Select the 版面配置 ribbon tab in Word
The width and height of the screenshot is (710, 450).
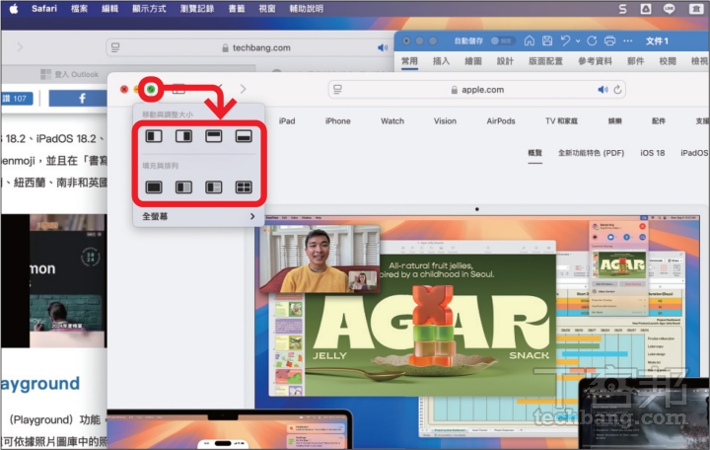(545, 61)
